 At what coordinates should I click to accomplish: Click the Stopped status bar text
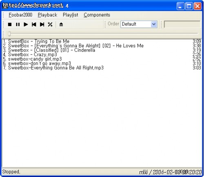tap(11, 172)
